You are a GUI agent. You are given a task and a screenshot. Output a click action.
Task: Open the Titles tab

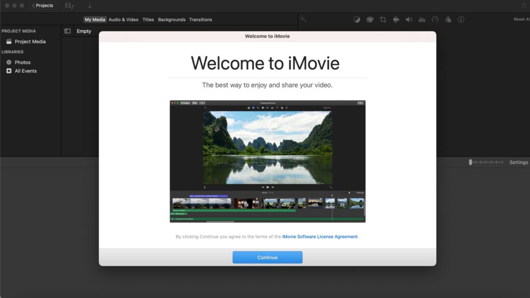tap(148, 19)
